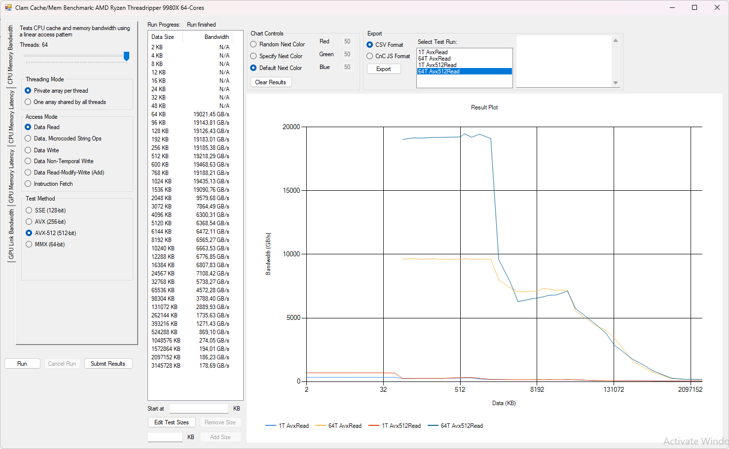The width and height of the screenshot is (729, 449).
Task: Switch to GPU Link Bandwidth tab
Action: (x=11, y=234)
